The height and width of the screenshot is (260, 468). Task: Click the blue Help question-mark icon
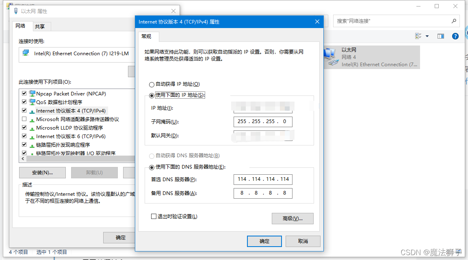pos(455,36)
